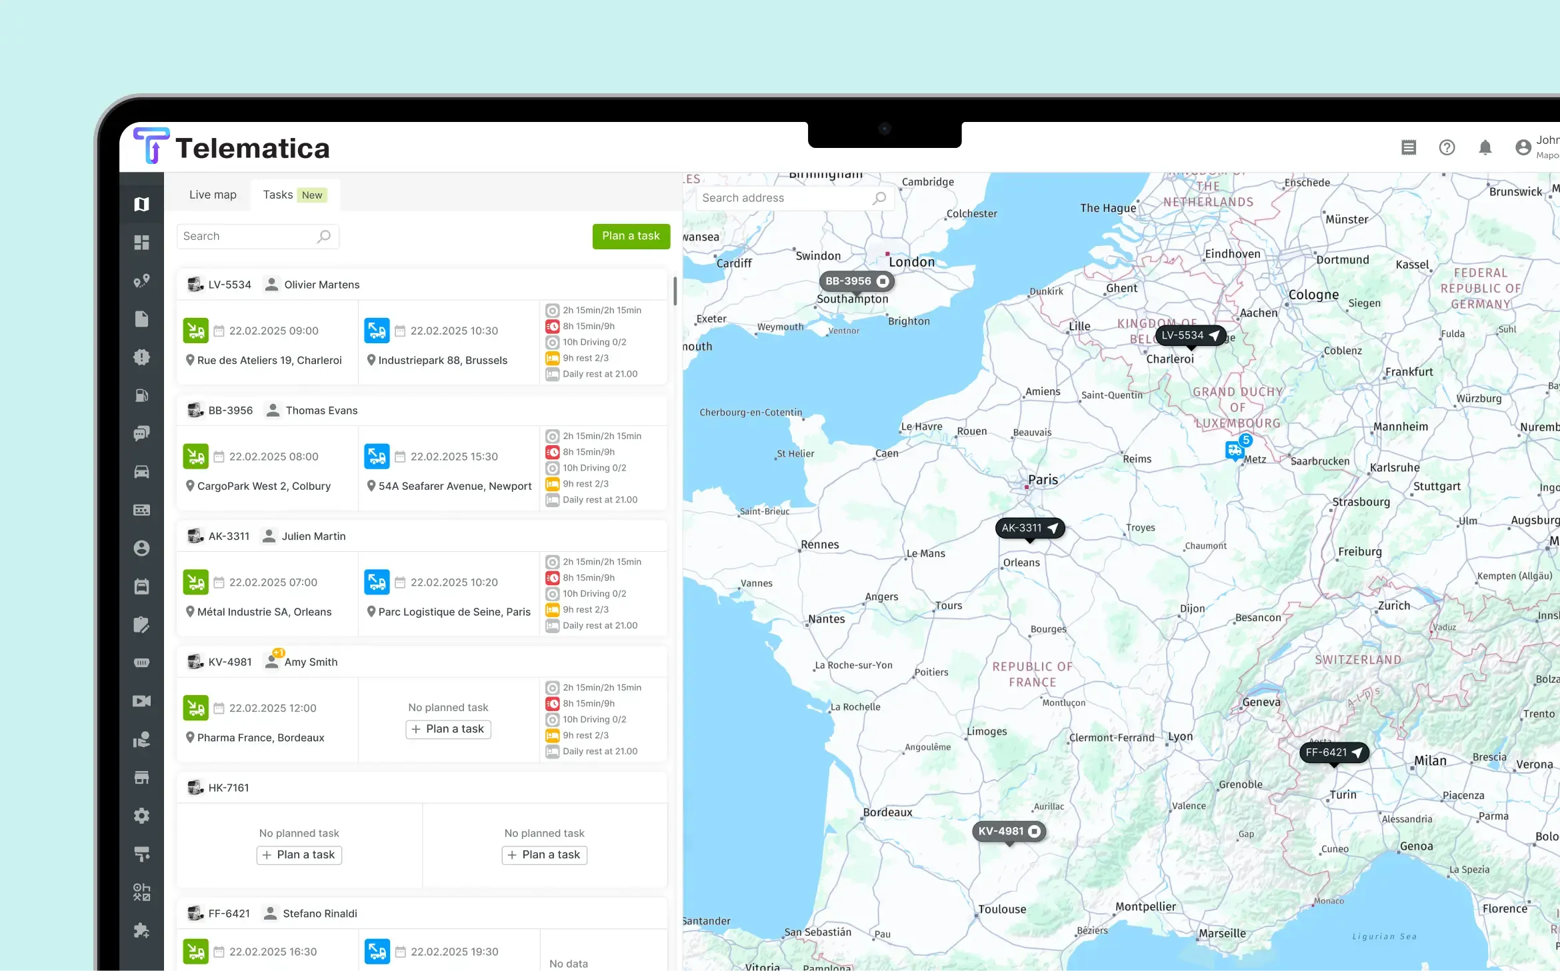Open the drivers person icon in sidebar
Screen dimensions: 1560x971
point(141,548)
